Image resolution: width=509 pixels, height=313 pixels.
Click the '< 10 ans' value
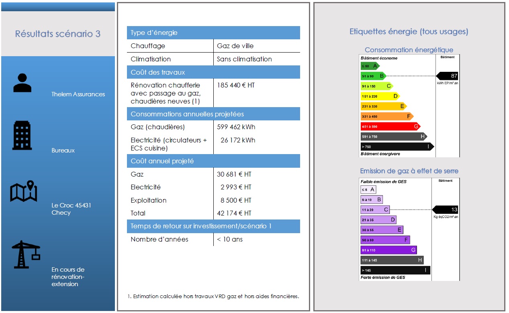pos(230,239)
